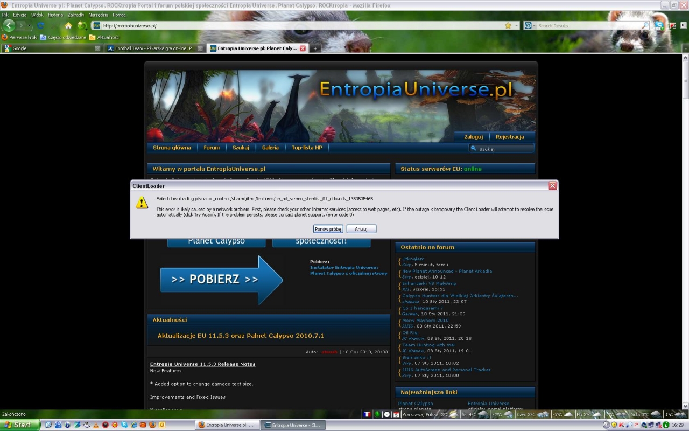Bookmark this page with the star icon

point(508,25)
